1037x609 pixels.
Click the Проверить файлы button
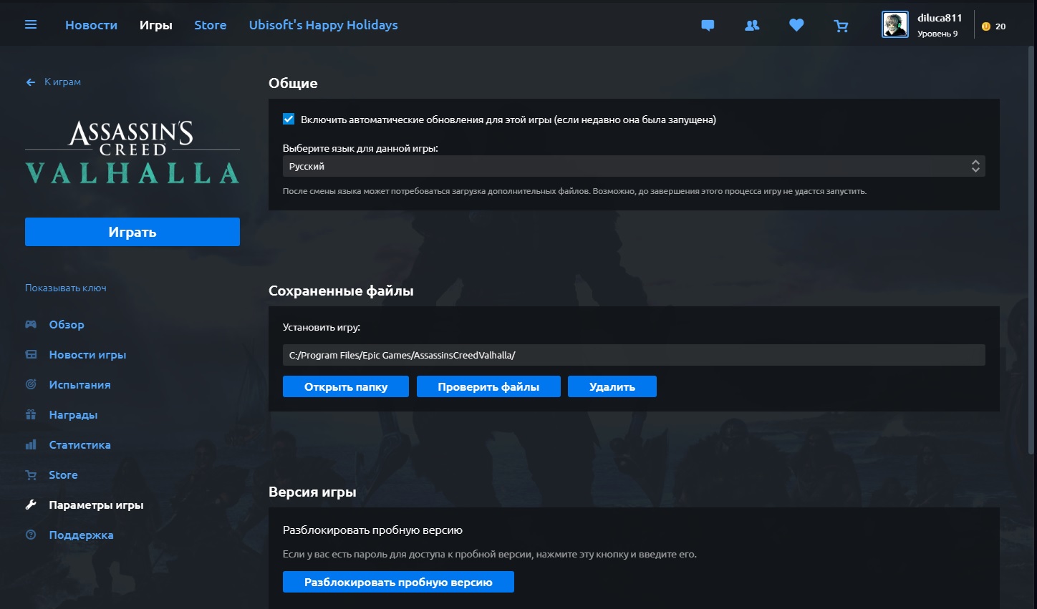[x=488, y=386]
